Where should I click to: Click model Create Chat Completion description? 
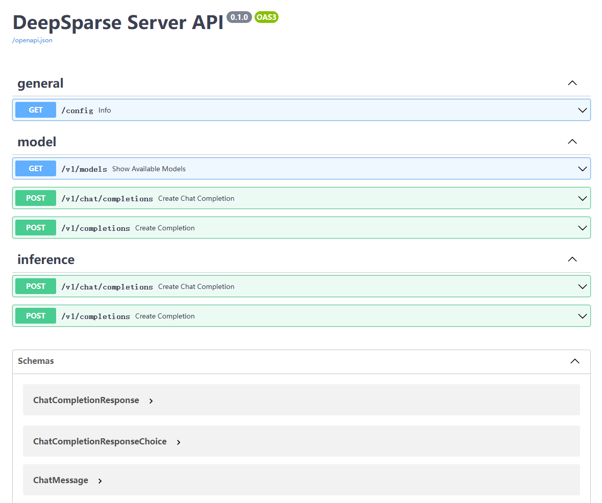(x=196, y=199)
